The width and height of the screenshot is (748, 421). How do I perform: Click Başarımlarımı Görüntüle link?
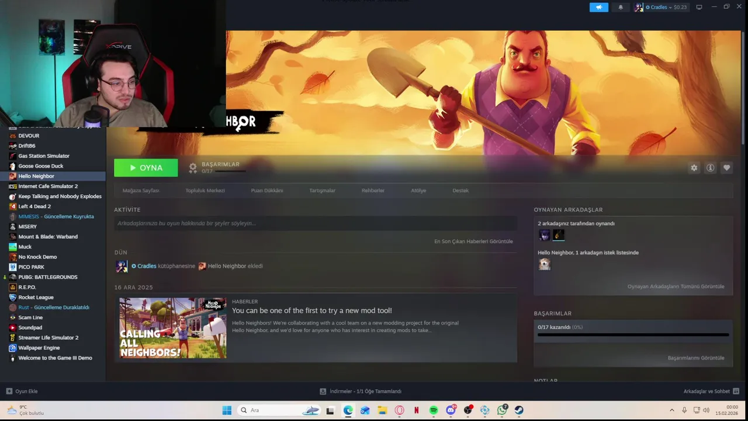696,358
